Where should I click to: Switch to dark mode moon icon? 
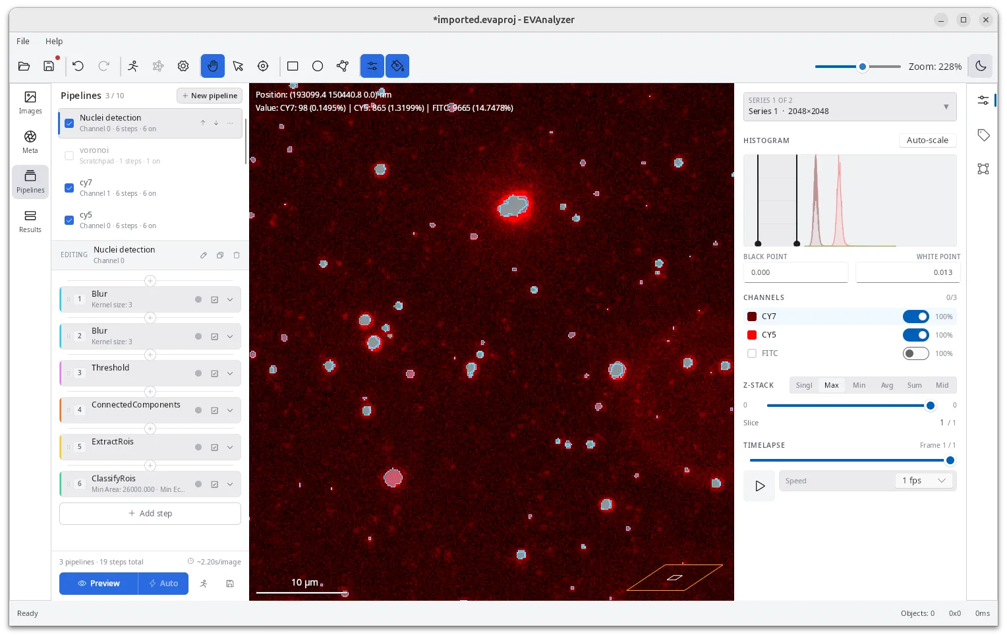[981, 66]
